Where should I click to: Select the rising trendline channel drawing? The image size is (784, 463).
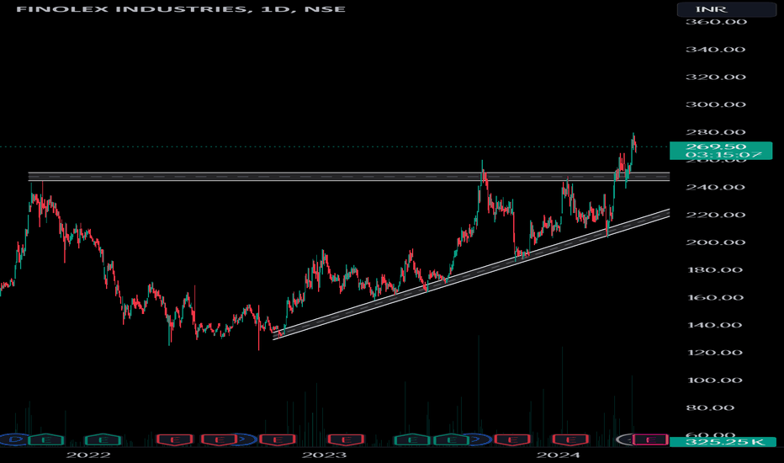[471, 274]
